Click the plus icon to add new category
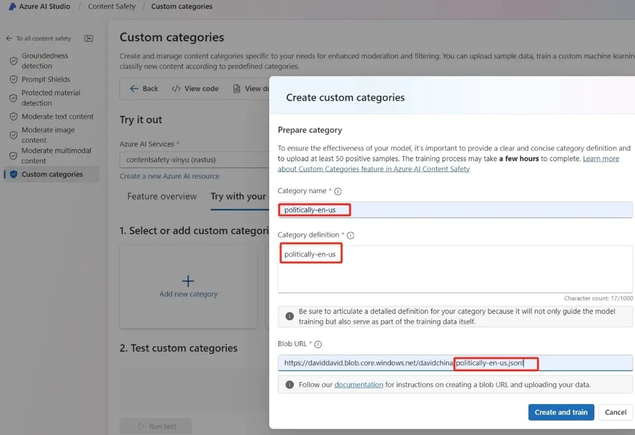 (x=188, y=281)
